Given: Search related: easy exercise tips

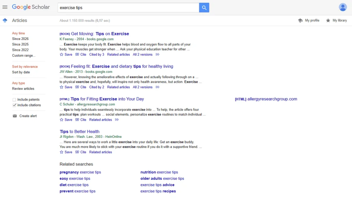Looking at the screenshot, I should pyautogui.click(x=75, y=178).
